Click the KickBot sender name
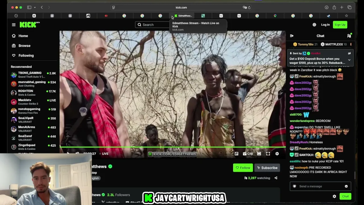 316,54
